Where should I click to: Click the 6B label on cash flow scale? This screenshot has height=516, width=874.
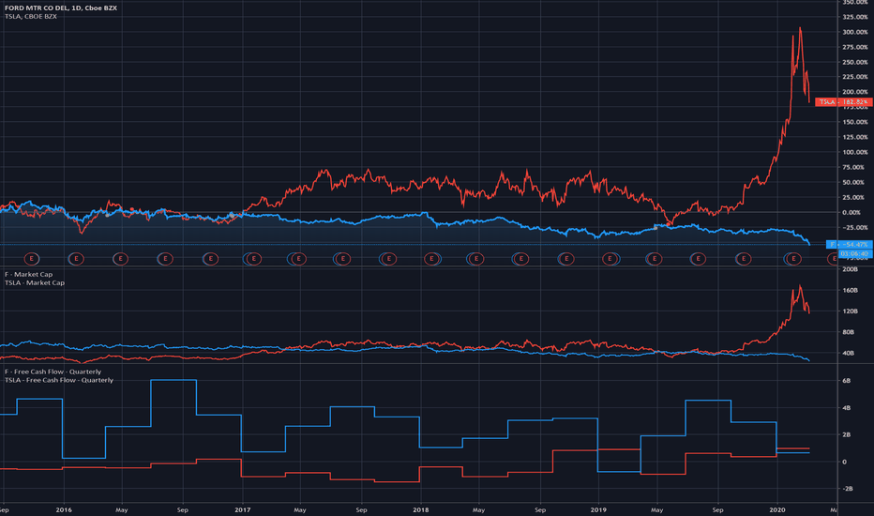coord(847,381)
